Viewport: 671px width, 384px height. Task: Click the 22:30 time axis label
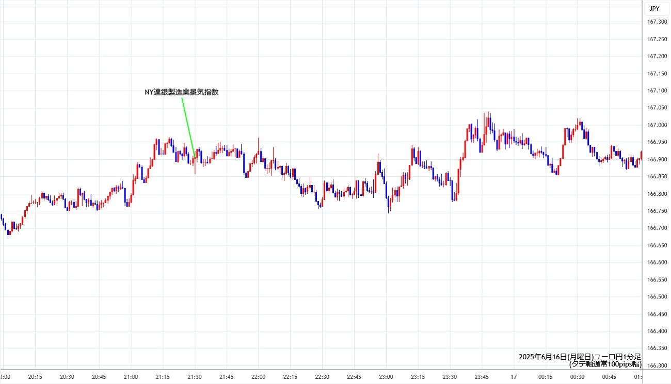[322, 377]
